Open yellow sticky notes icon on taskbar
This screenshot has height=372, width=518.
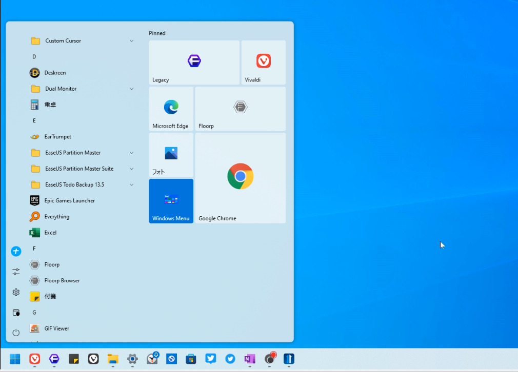click(x=74, y=359)
